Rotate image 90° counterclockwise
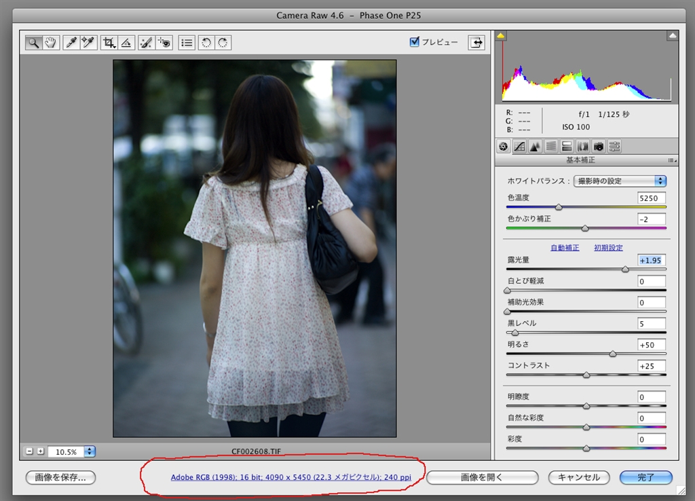Screen dimensions: 695x501 [x=206, y=43]
